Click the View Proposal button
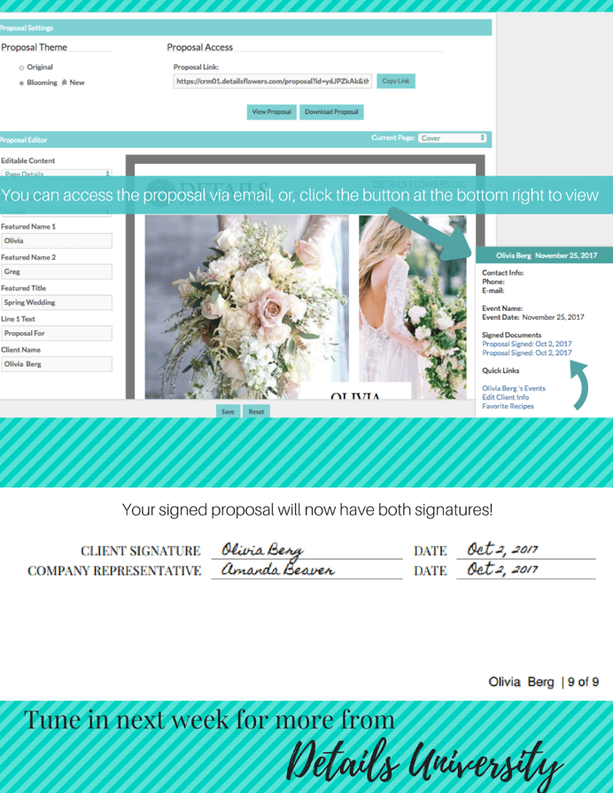 click(272, 112)
